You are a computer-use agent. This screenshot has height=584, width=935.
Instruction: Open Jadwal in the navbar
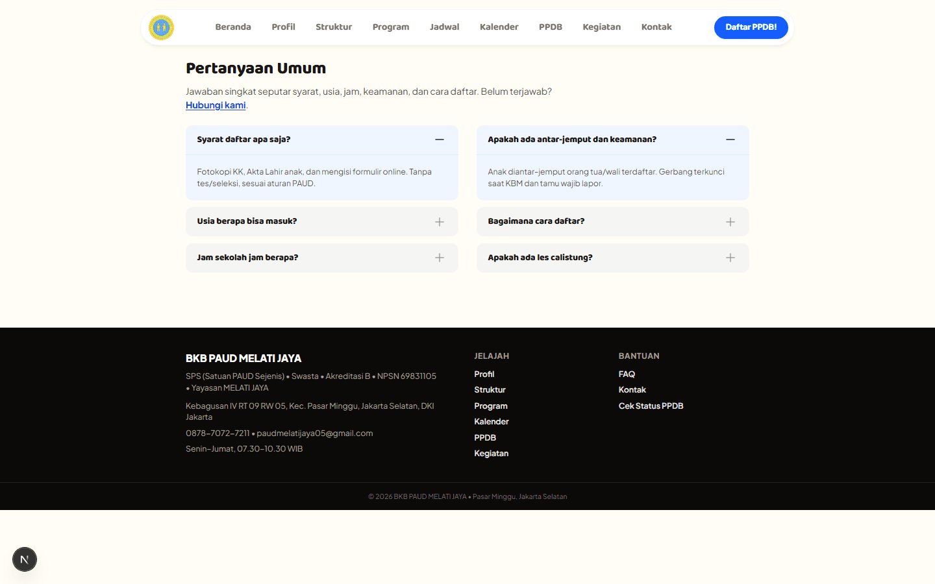444,27
